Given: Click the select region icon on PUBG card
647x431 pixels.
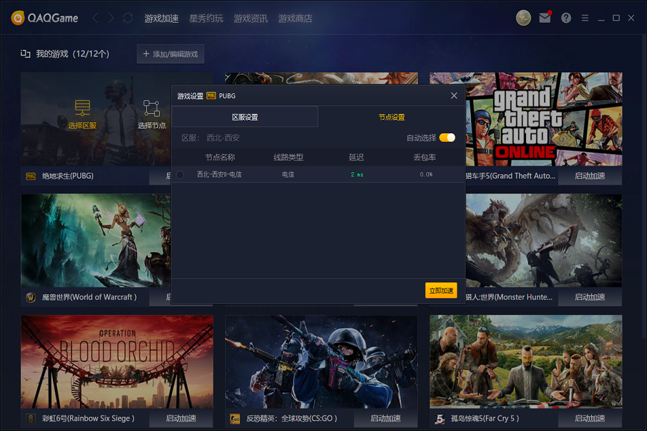Looking at the screenshot, I should coord(83,107).
